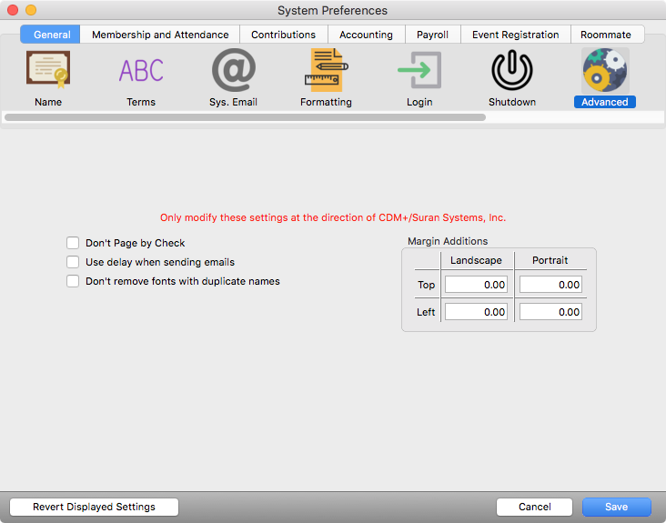Select the Terms ABC icon
666x523 pixels.
click(141, 70)
